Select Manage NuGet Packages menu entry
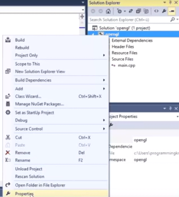 tap(56, 104)
